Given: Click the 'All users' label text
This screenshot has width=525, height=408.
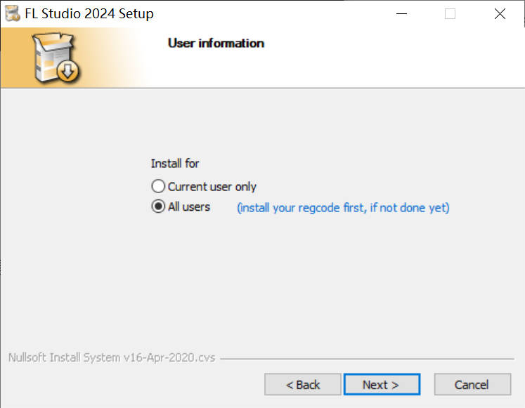Looking at the screenshot, I should click(188, 207).
